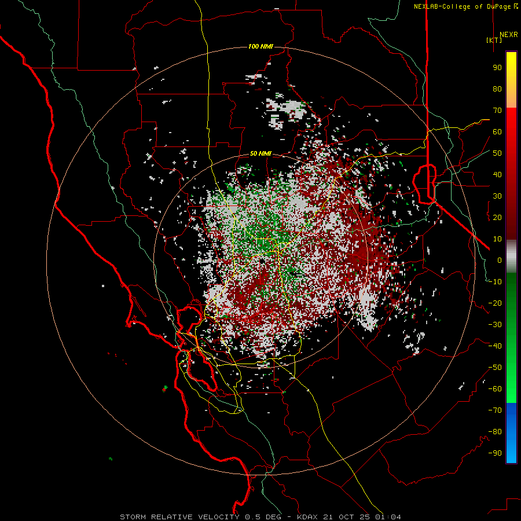Screen dimensions: 521x521
Task: Click the 60 value on the velocity scale
Action: (x=497, y=131)
